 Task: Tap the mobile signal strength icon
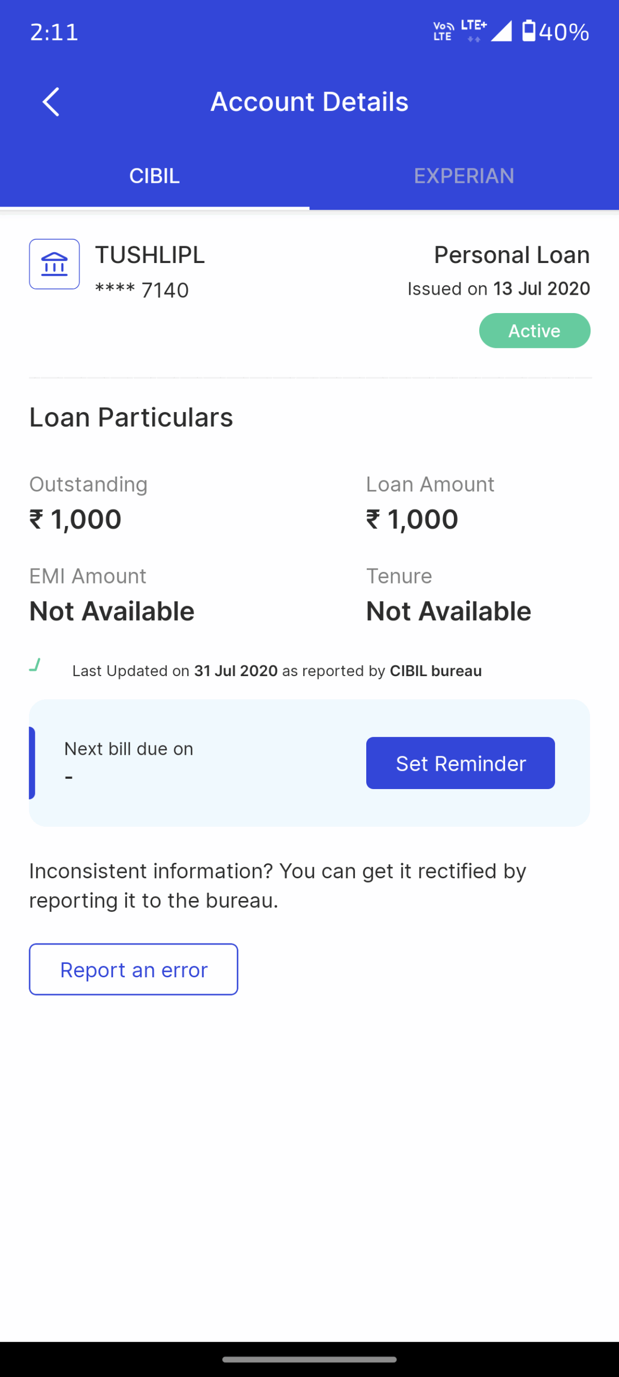(x=501, y=31)
